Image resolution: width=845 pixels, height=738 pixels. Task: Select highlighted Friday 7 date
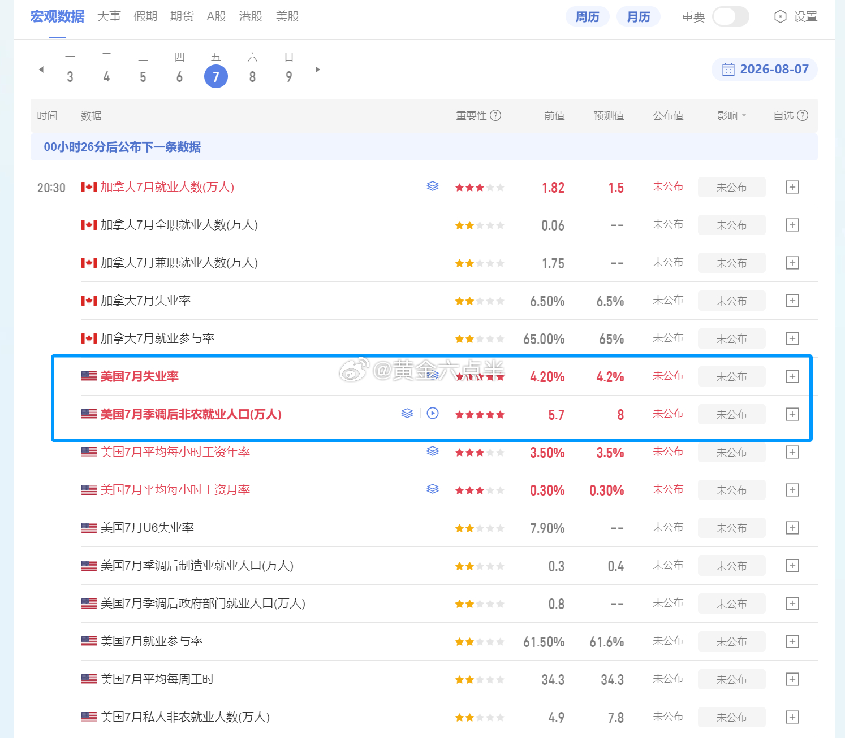point(216,76)
